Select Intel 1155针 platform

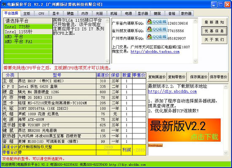point(28,32)
